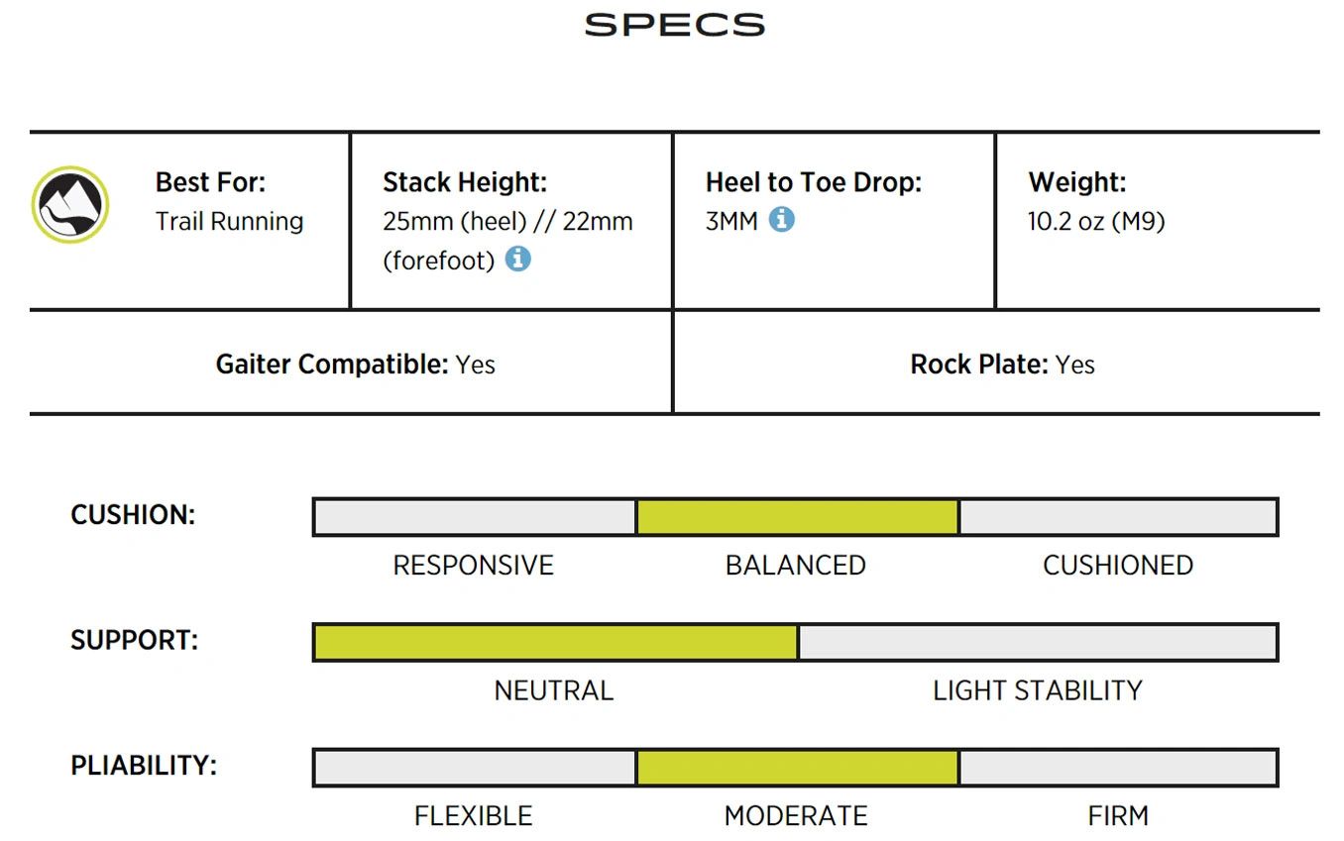Select the Firm pliability segment
This screenshot has height=841, width=1344.
tap(1118, 768)
